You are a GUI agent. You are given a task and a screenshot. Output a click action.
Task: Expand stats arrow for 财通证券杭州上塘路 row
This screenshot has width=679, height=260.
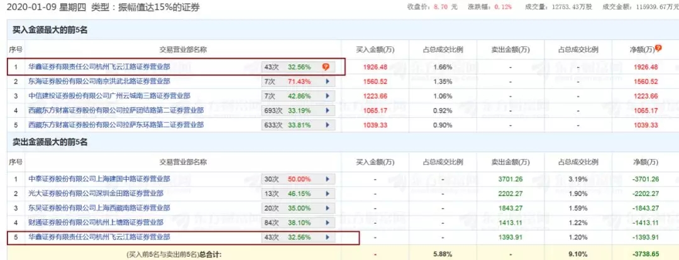(328, 222)
